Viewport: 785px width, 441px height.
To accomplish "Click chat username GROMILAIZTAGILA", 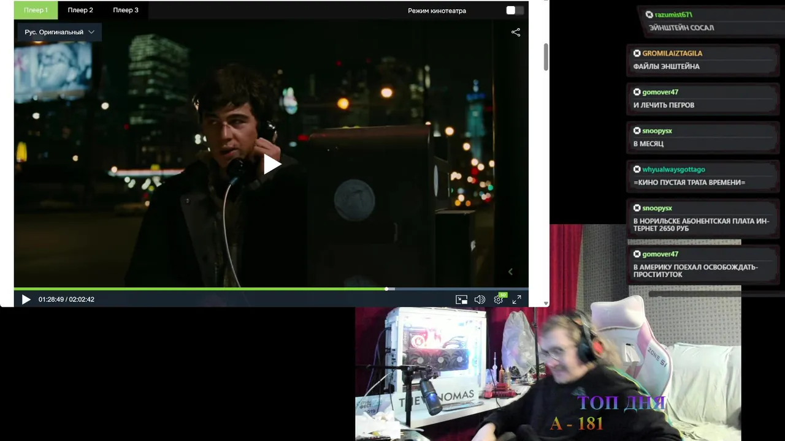I will coord(672,53).
